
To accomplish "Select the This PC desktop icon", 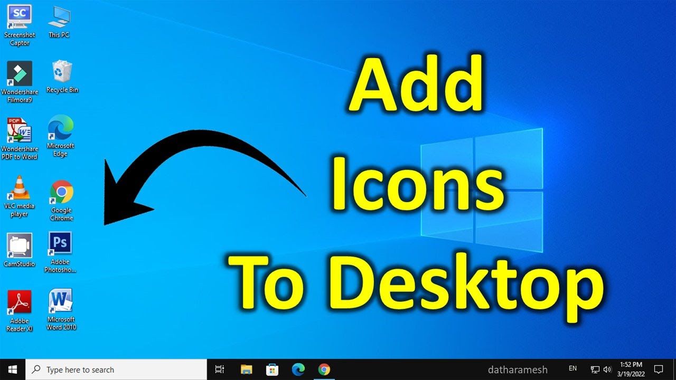I will coord(59,22).
